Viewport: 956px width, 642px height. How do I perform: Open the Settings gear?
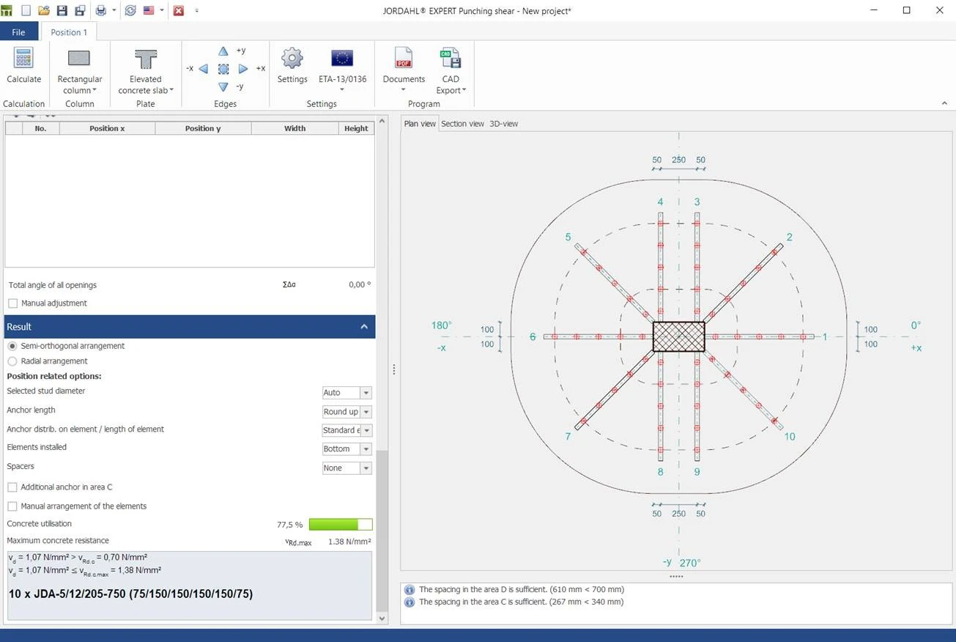tap(292, 59)
